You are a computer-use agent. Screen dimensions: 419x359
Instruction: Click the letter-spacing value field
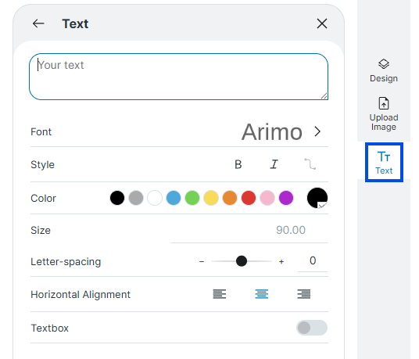click(313, 261)
